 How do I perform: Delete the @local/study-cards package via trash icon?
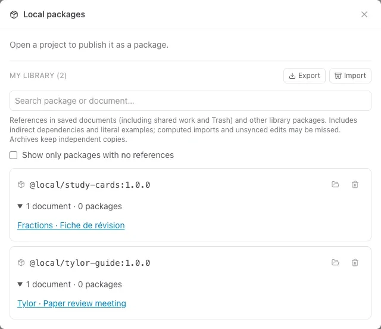(355, 184)
